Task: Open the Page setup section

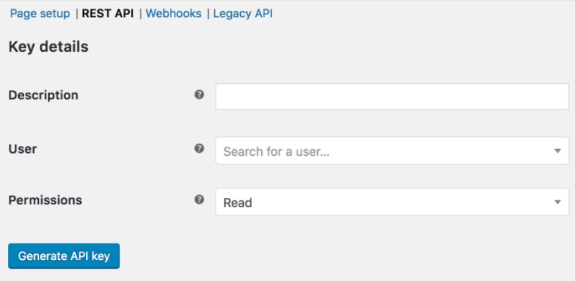Action: pyautogui.click(x=40, y=14)
